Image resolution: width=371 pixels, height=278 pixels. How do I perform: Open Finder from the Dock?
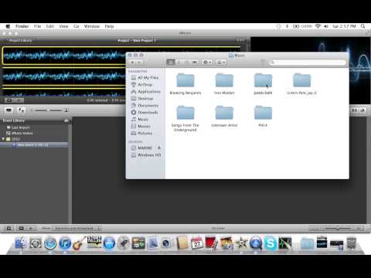21,243
